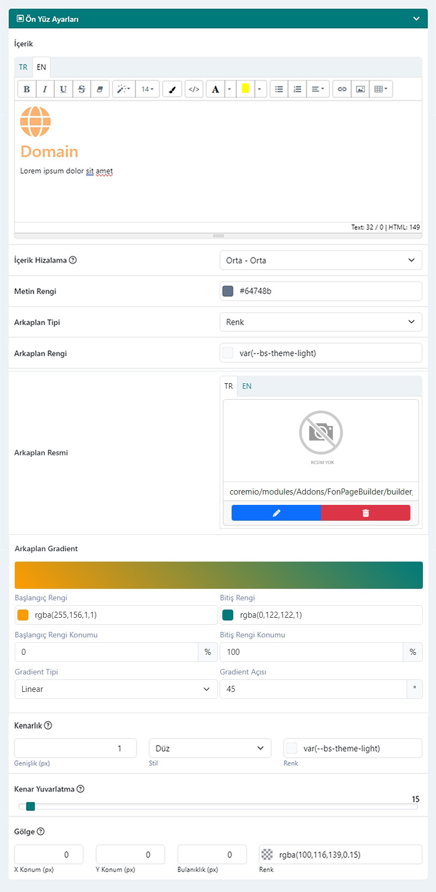Open the border style dropdown showing Düz
The height and width of the screenshot is (892, 436).
(x=210, y=748)
